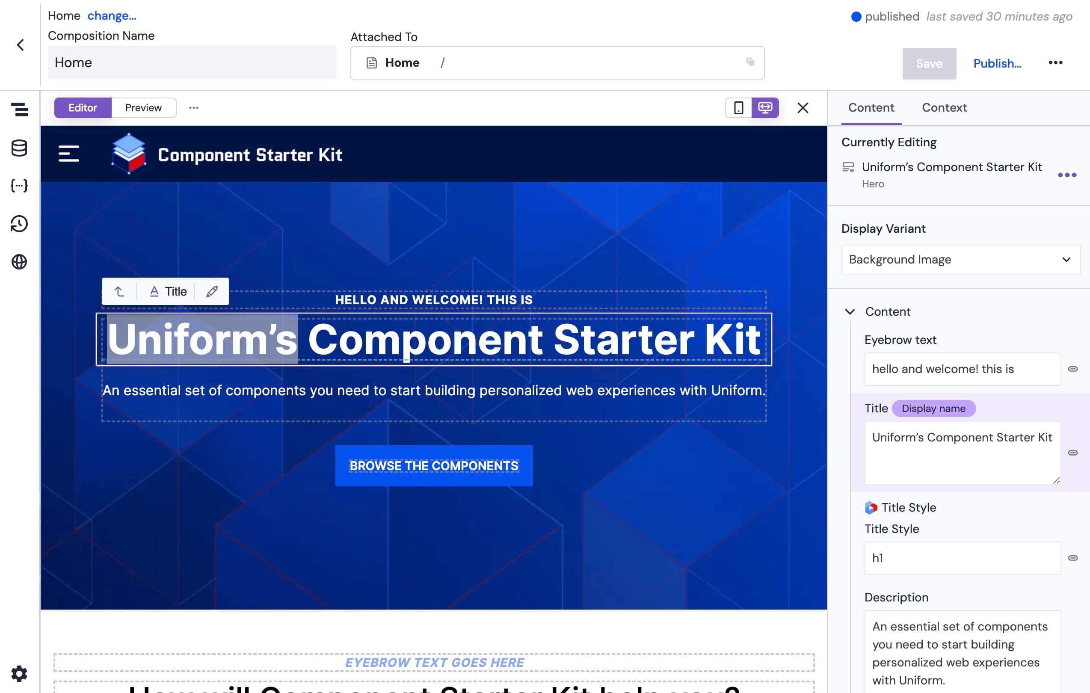1090x693 pixels.
Task: Click the Attached To Home field
Action: coord(557,62)
